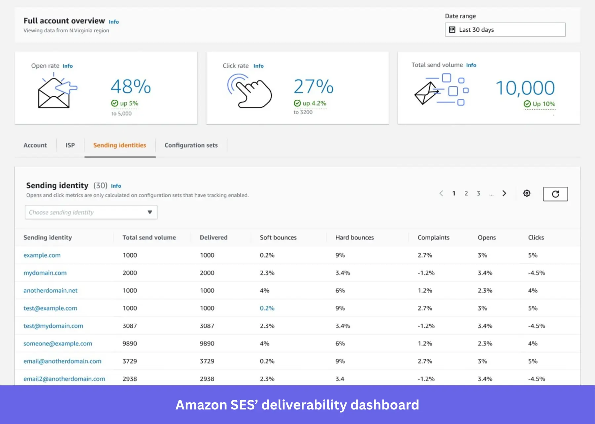Go to the previous page arrow
The image size is (595, 424).
coord(441,193)
